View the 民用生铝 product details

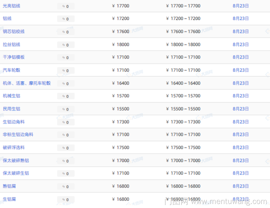(11, 109)
